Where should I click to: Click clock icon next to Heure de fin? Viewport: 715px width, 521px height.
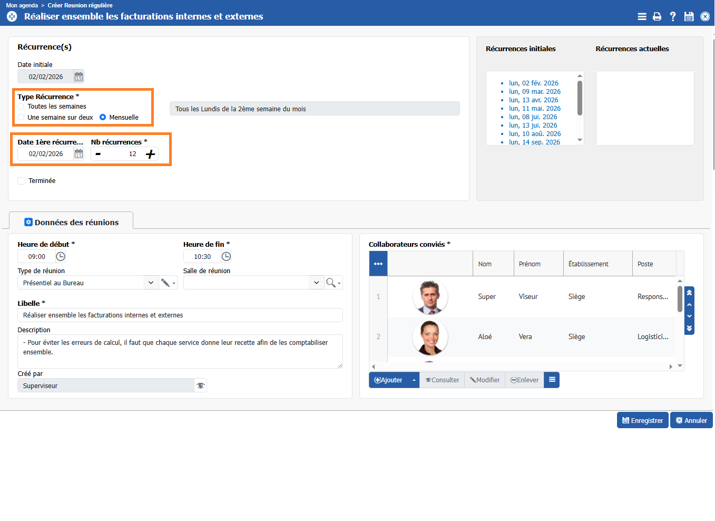coord(226,257)
